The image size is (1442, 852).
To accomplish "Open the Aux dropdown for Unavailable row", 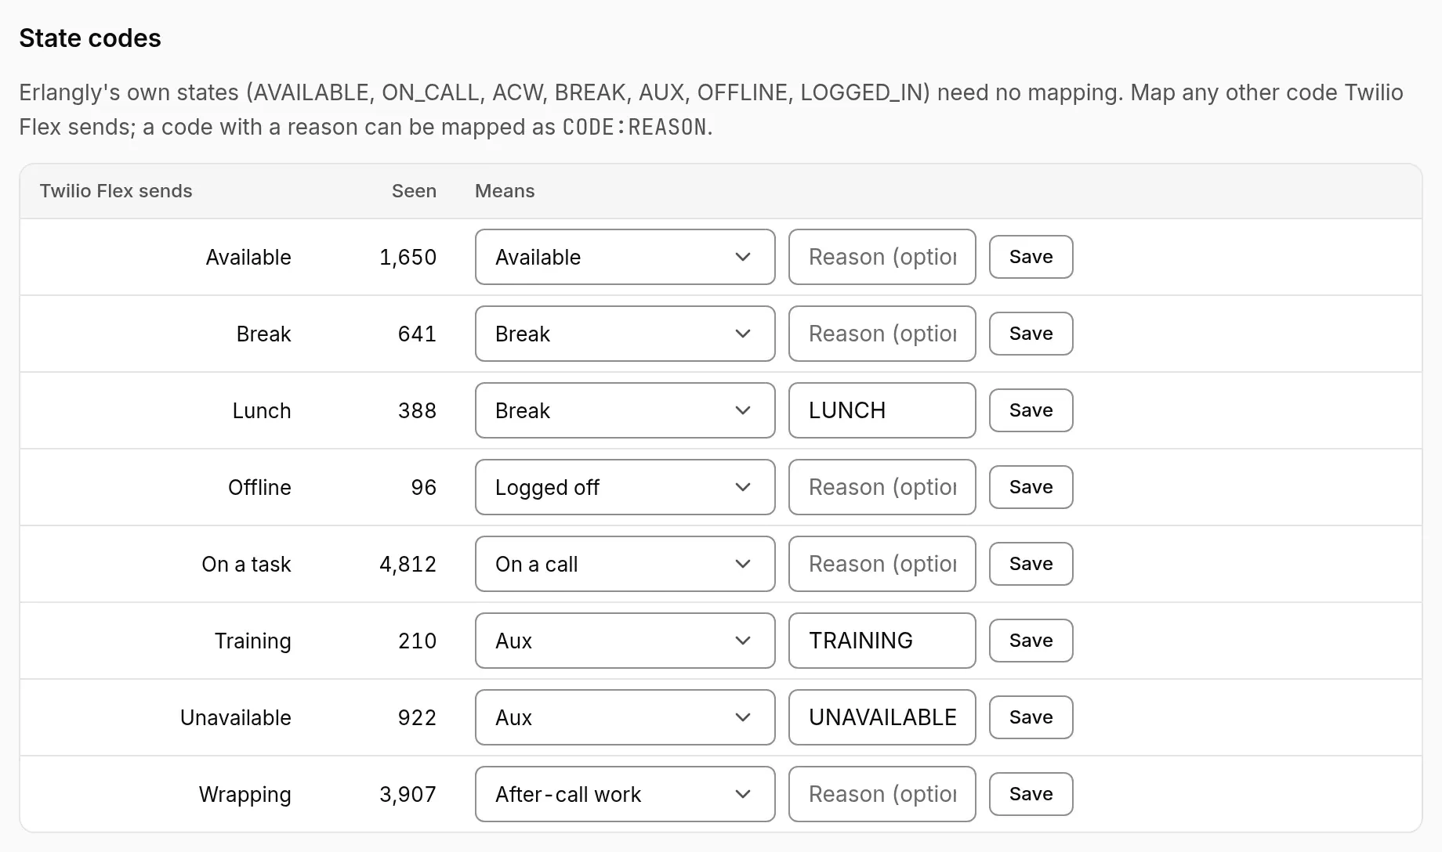I will pyautogui.click(x=625, y=717).
